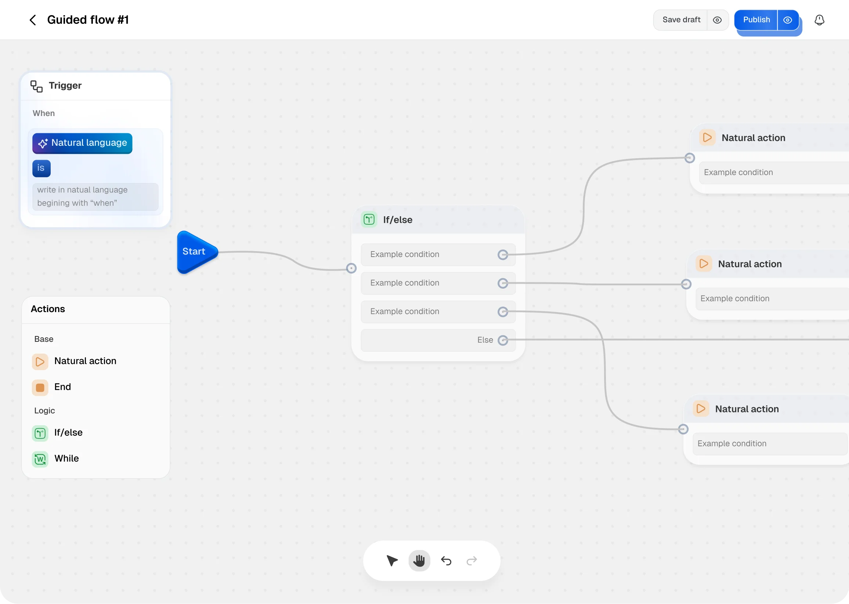The width and height of the screenshot is (849, 604).
Task: Click the middle Natural action node's play icon
Action: (x=704, y=264)
